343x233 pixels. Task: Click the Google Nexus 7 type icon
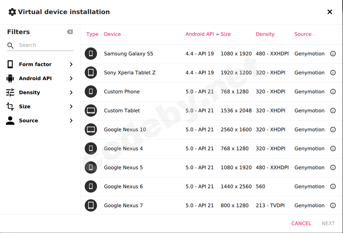91,206
